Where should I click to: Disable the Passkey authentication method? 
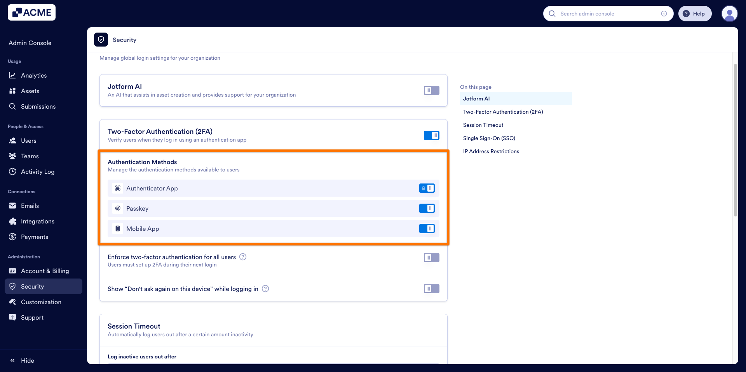point(427,208)
